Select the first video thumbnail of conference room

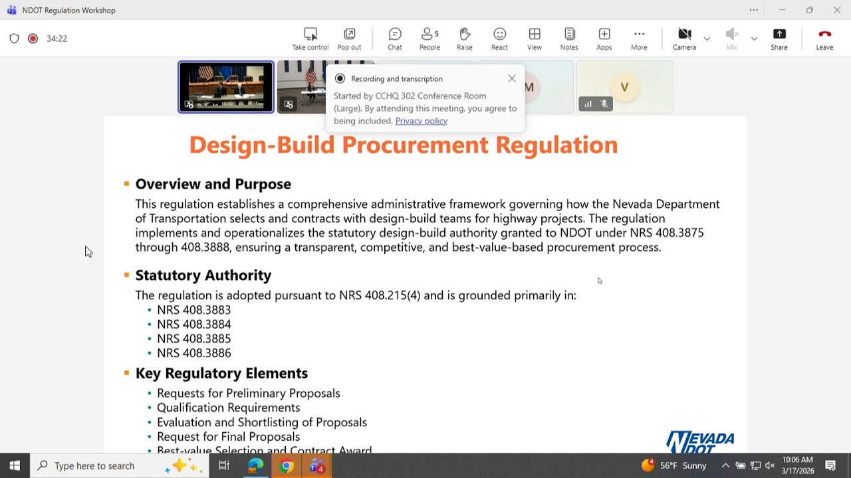pos(226,87)
